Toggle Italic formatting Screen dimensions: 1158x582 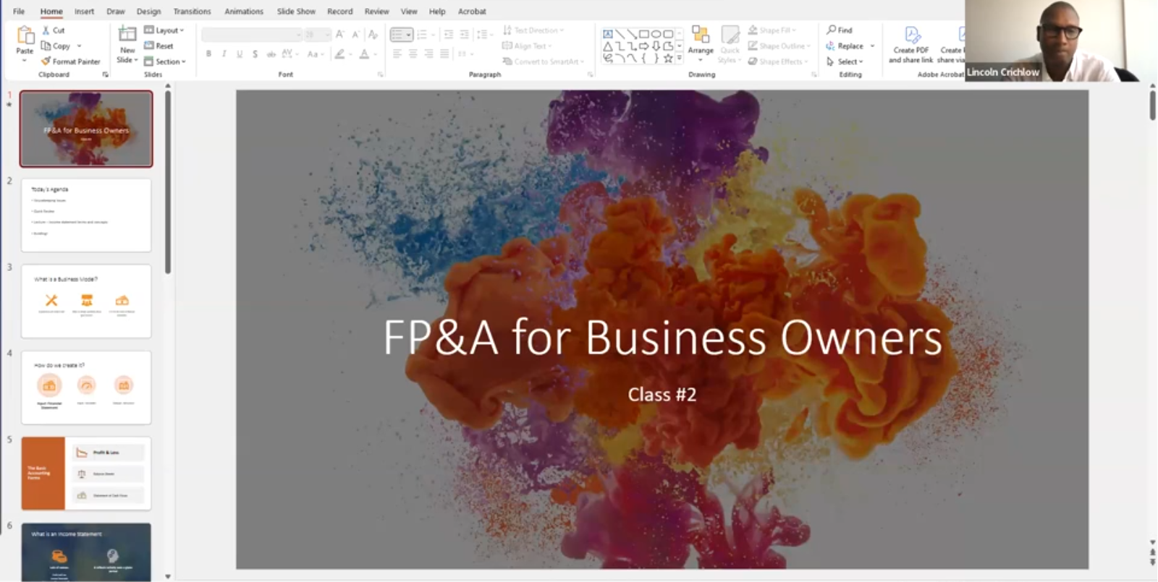[224, 54]
